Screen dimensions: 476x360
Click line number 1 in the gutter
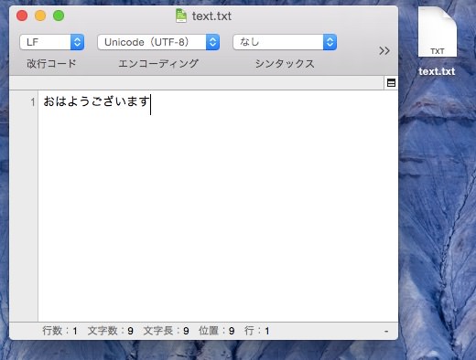click(x=33, y=101)
